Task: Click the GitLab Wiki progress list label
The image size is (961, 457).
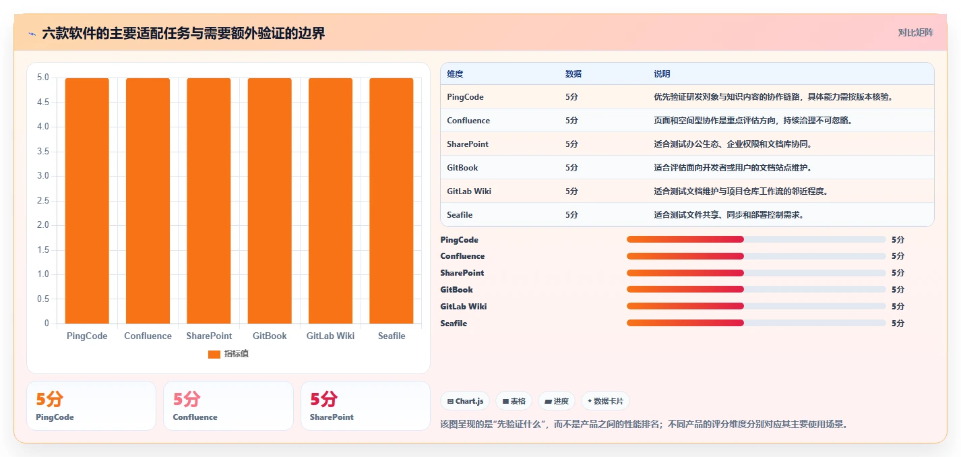Action: tap(464, 307)
